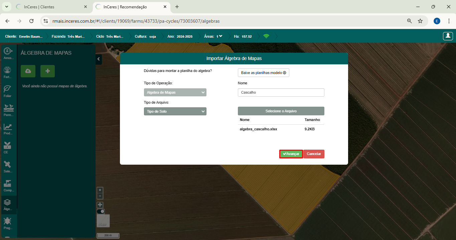Toggle the map layer switch
456x240 pixels.
pos(101,211)
